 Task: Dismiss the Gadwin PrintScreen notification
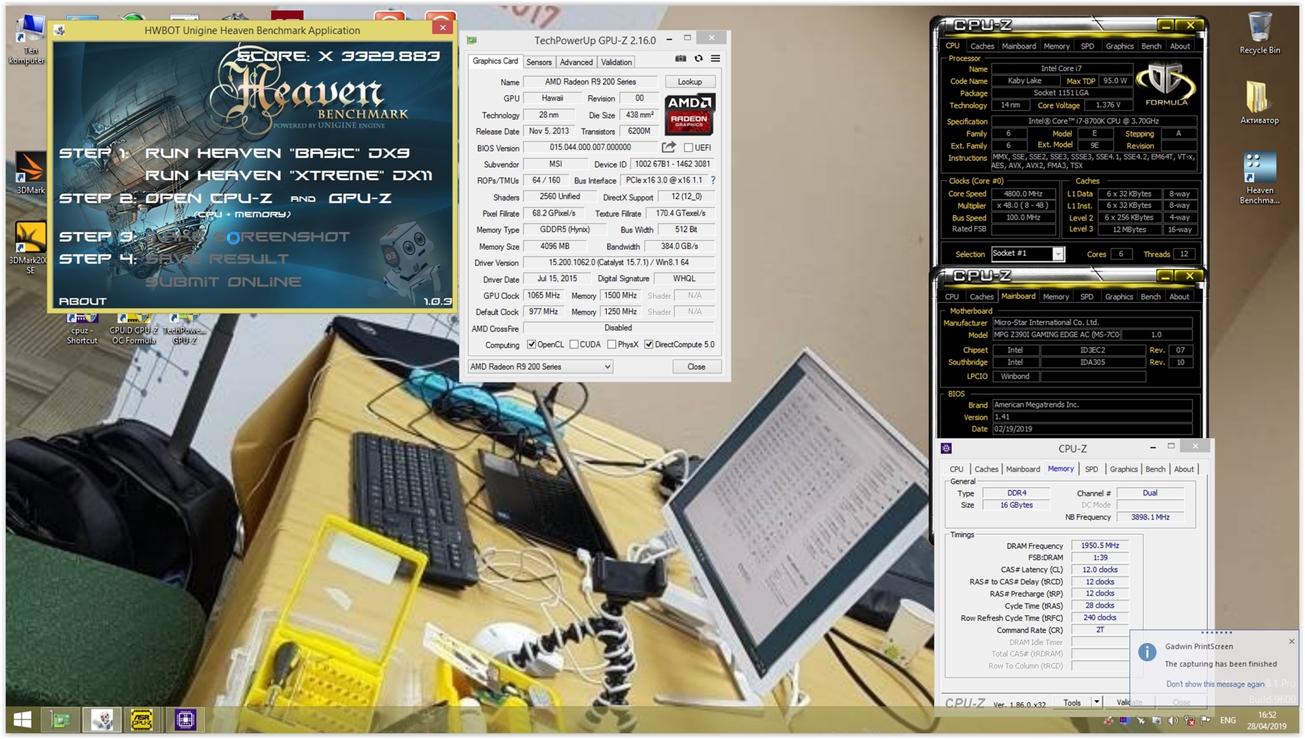click(x=1291, y=641)
